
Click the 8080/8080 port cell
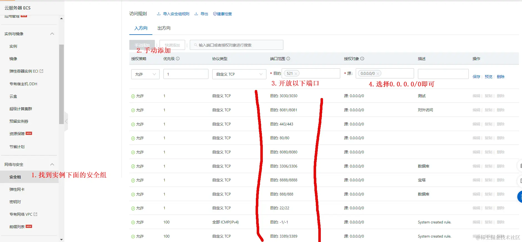[284, 152]
